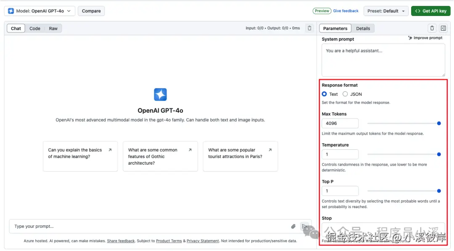Viewport: 454px width, 251px height.
Task: Open the Give feedback link
Action: [346, 11]
